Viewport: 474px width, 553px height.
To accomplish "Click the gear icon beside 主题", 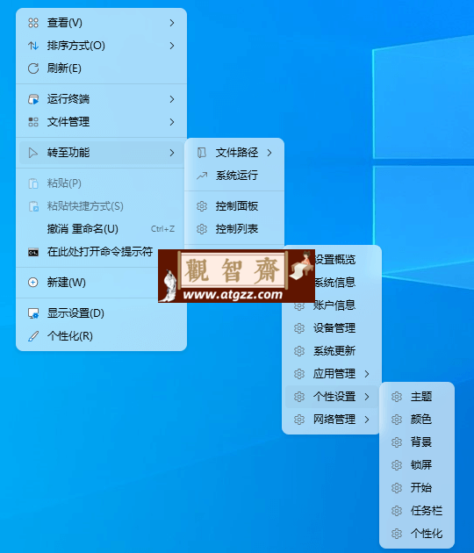I will point(397,397).
